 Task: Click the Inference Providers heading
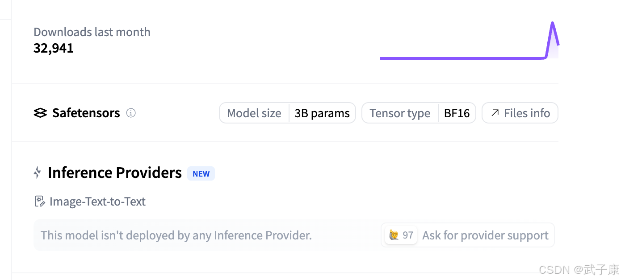[115, 173]
